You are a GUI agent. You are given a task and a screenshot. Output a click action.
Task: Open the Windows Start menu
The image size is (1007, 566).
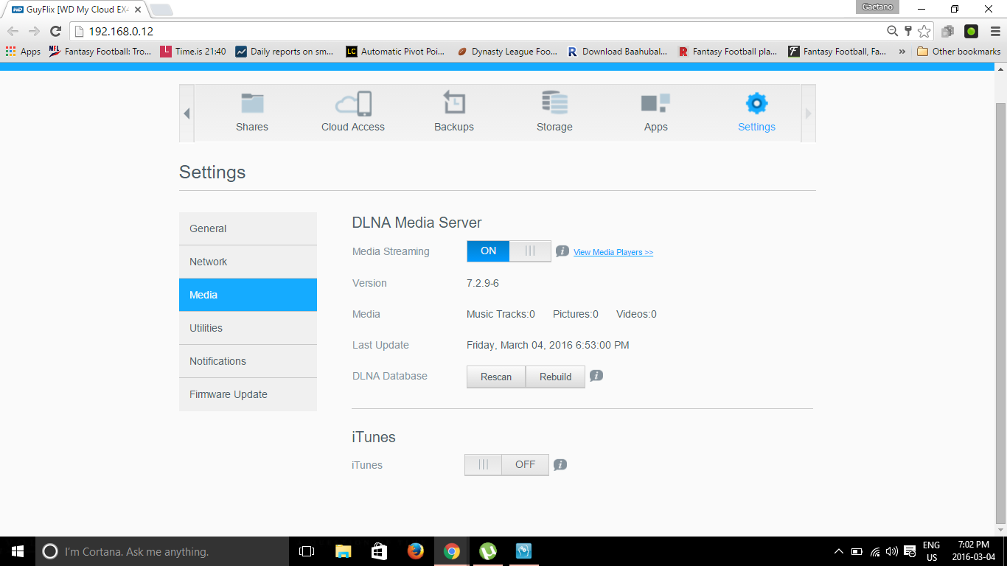(x=18, y=551)
